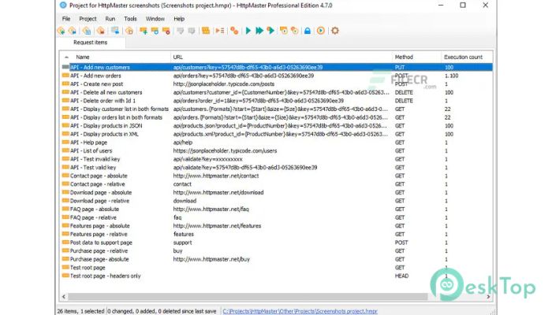Select 'API - Display products in XML' row
Image resolution: width=552 pixels, height=315 pixels.
(x=277, y=134)
